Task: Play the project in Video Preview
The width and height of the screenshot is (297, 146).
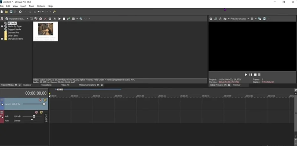Action: pos(246,75)
